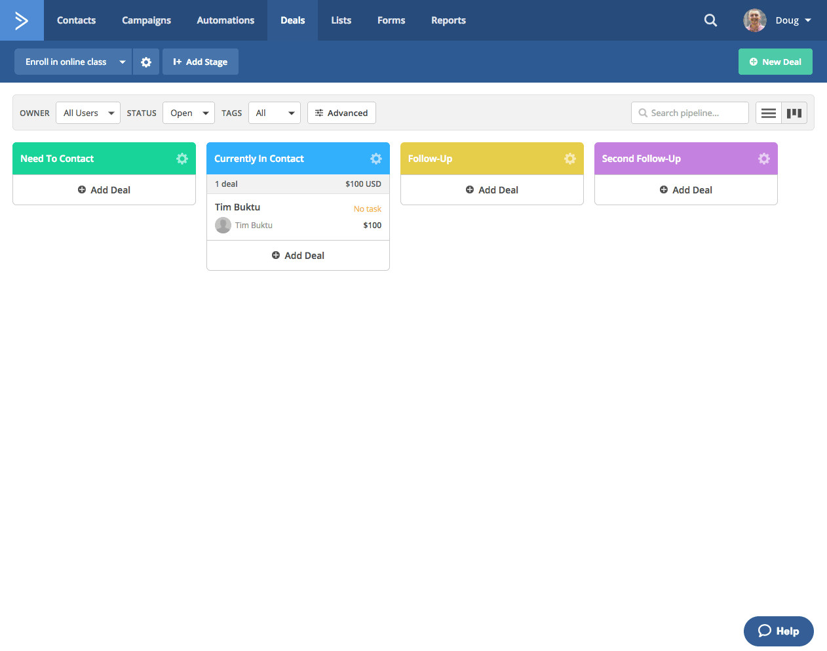
Task: Expand the Enroll in online class pipeline dropdown
Action: (x=73, y=62)
